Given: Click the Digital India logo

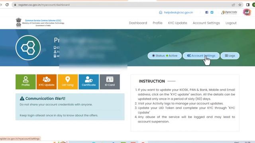Looking at the screenshot, I should [229, 12].
